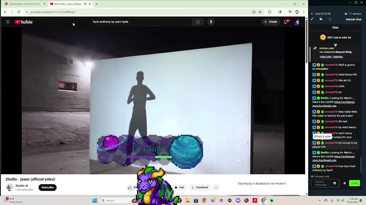Open Microsoft Store from the taskbar
Screen dimensions: 366x205
click(196, 200)
